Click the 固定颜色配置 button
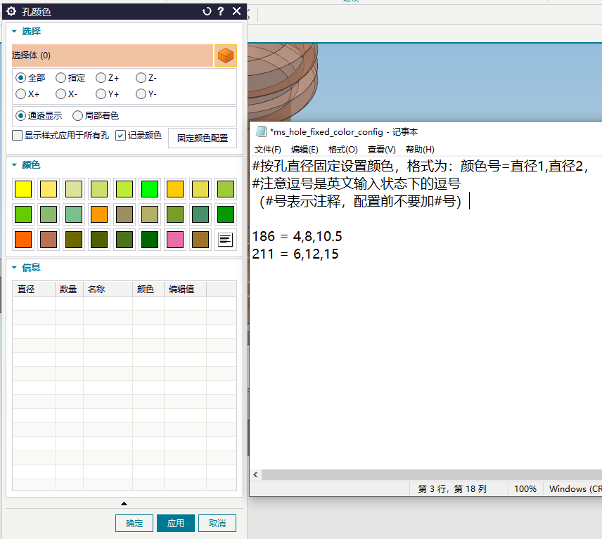The image size is (602, 539). pyautogui.click(x=203, y=138)
